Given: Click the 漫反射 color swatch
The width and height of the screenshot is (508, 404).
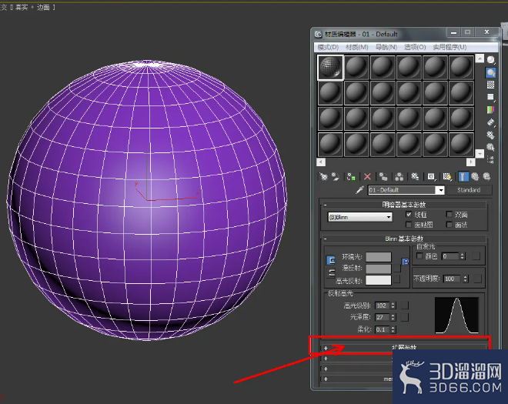Looking at the screenshot, I should (379, 269).
